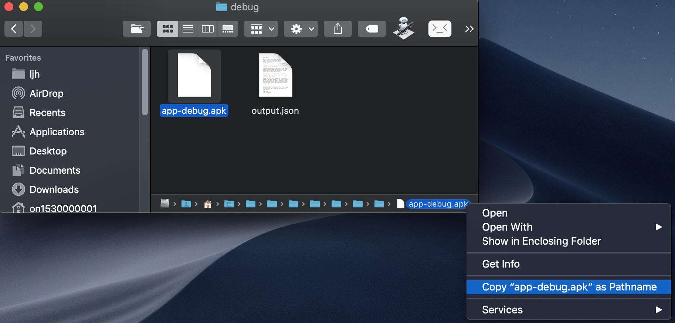Click the AirDrop sidebar icon
This screenshot has height=323, width=675.
(x=18, y=93)
